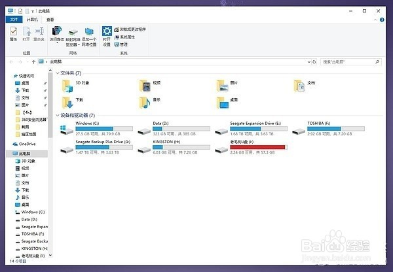Click the refresh button beside address bar
This screenshot has height=272, width=393.
[x=314, y=62]
